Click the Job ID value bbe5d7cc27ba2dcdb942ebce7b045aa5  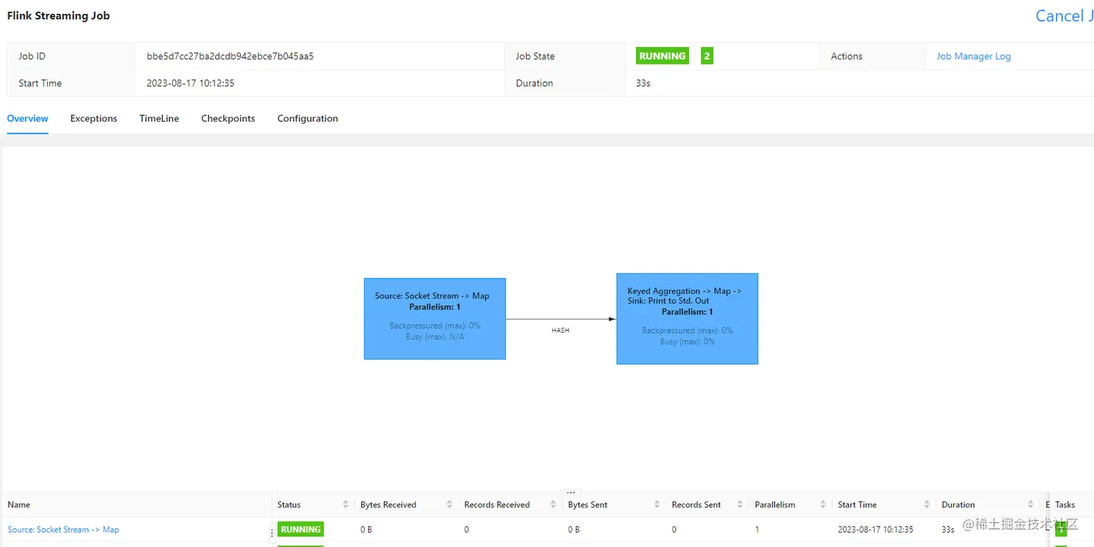click(x=230, y=56)
